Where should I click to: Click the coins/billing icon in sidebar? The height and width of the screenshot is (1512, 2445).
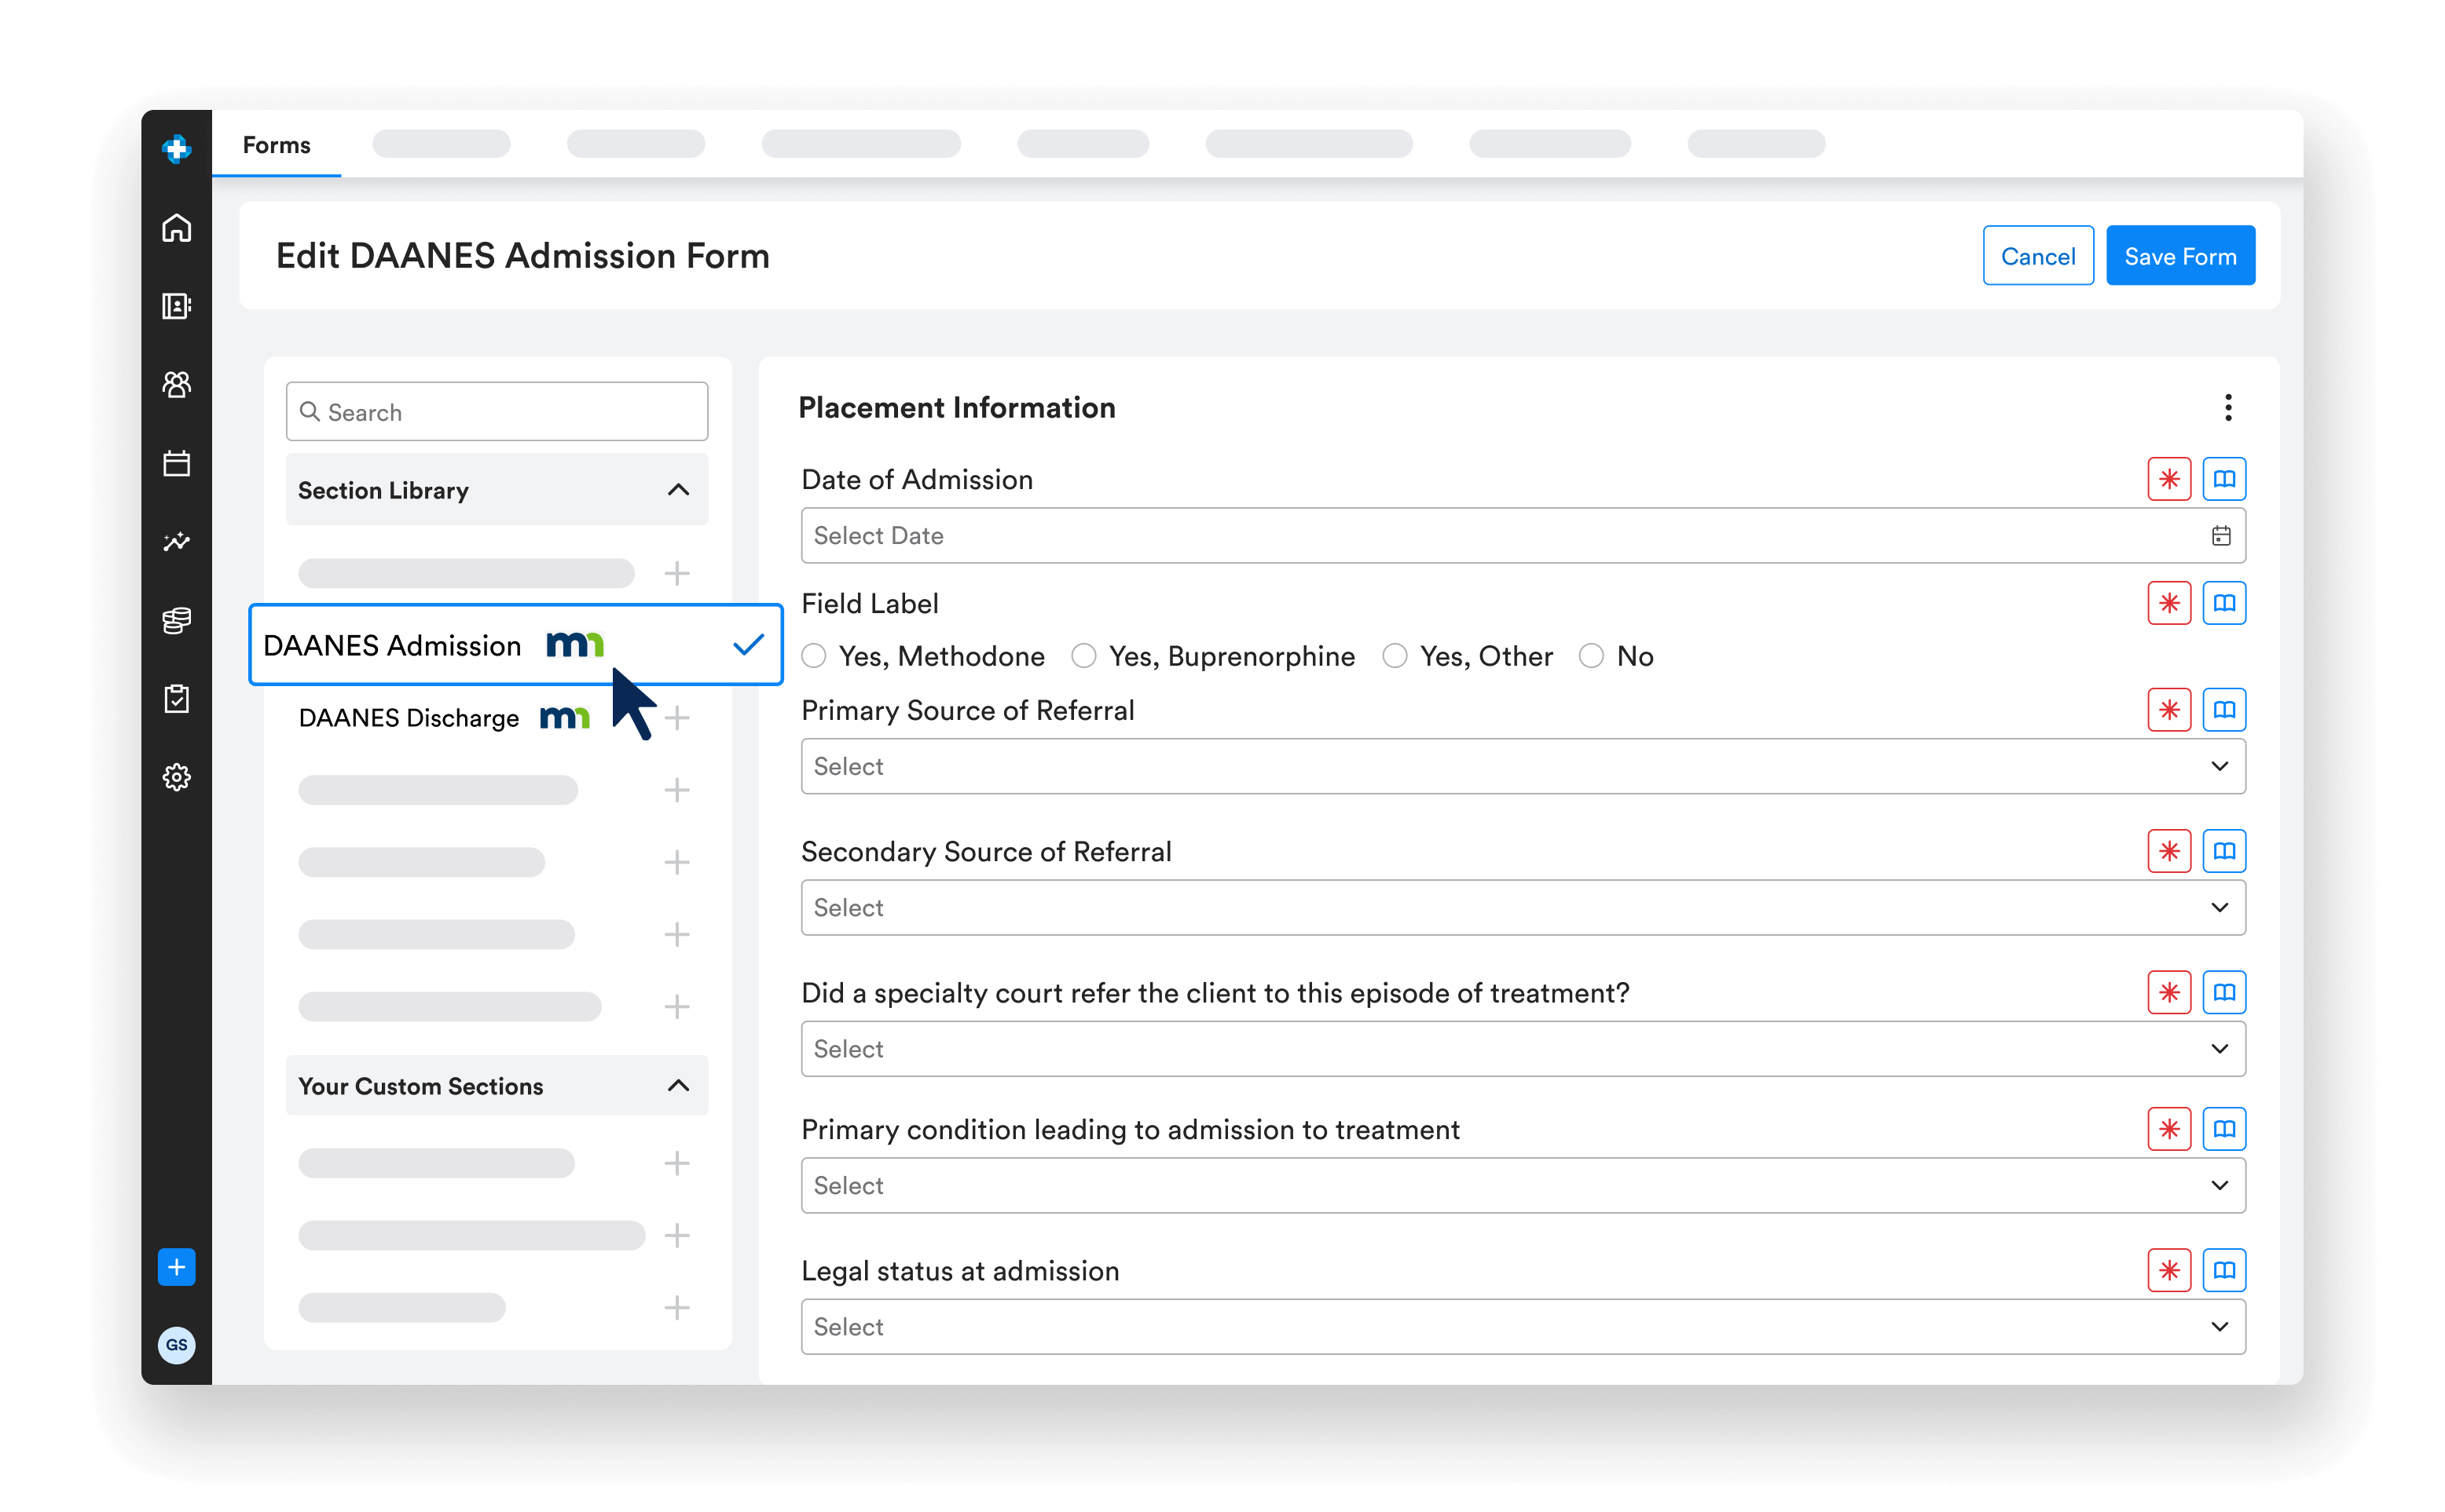pyautogui.click(x=176, y=620)
